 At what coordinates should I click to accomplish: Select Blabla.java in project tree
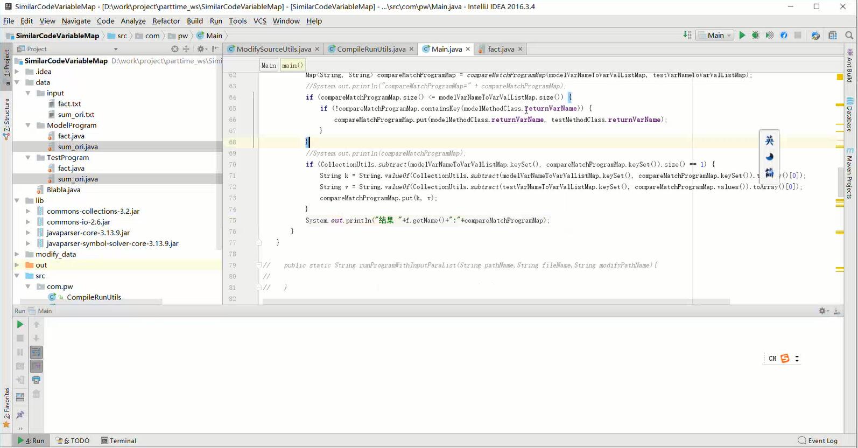click(x=64, y=190)
